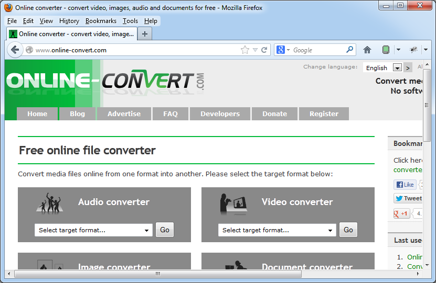Expand the green add-on dropdown arrow
This screenshot has height=283, width=436.
pos(398,50)
